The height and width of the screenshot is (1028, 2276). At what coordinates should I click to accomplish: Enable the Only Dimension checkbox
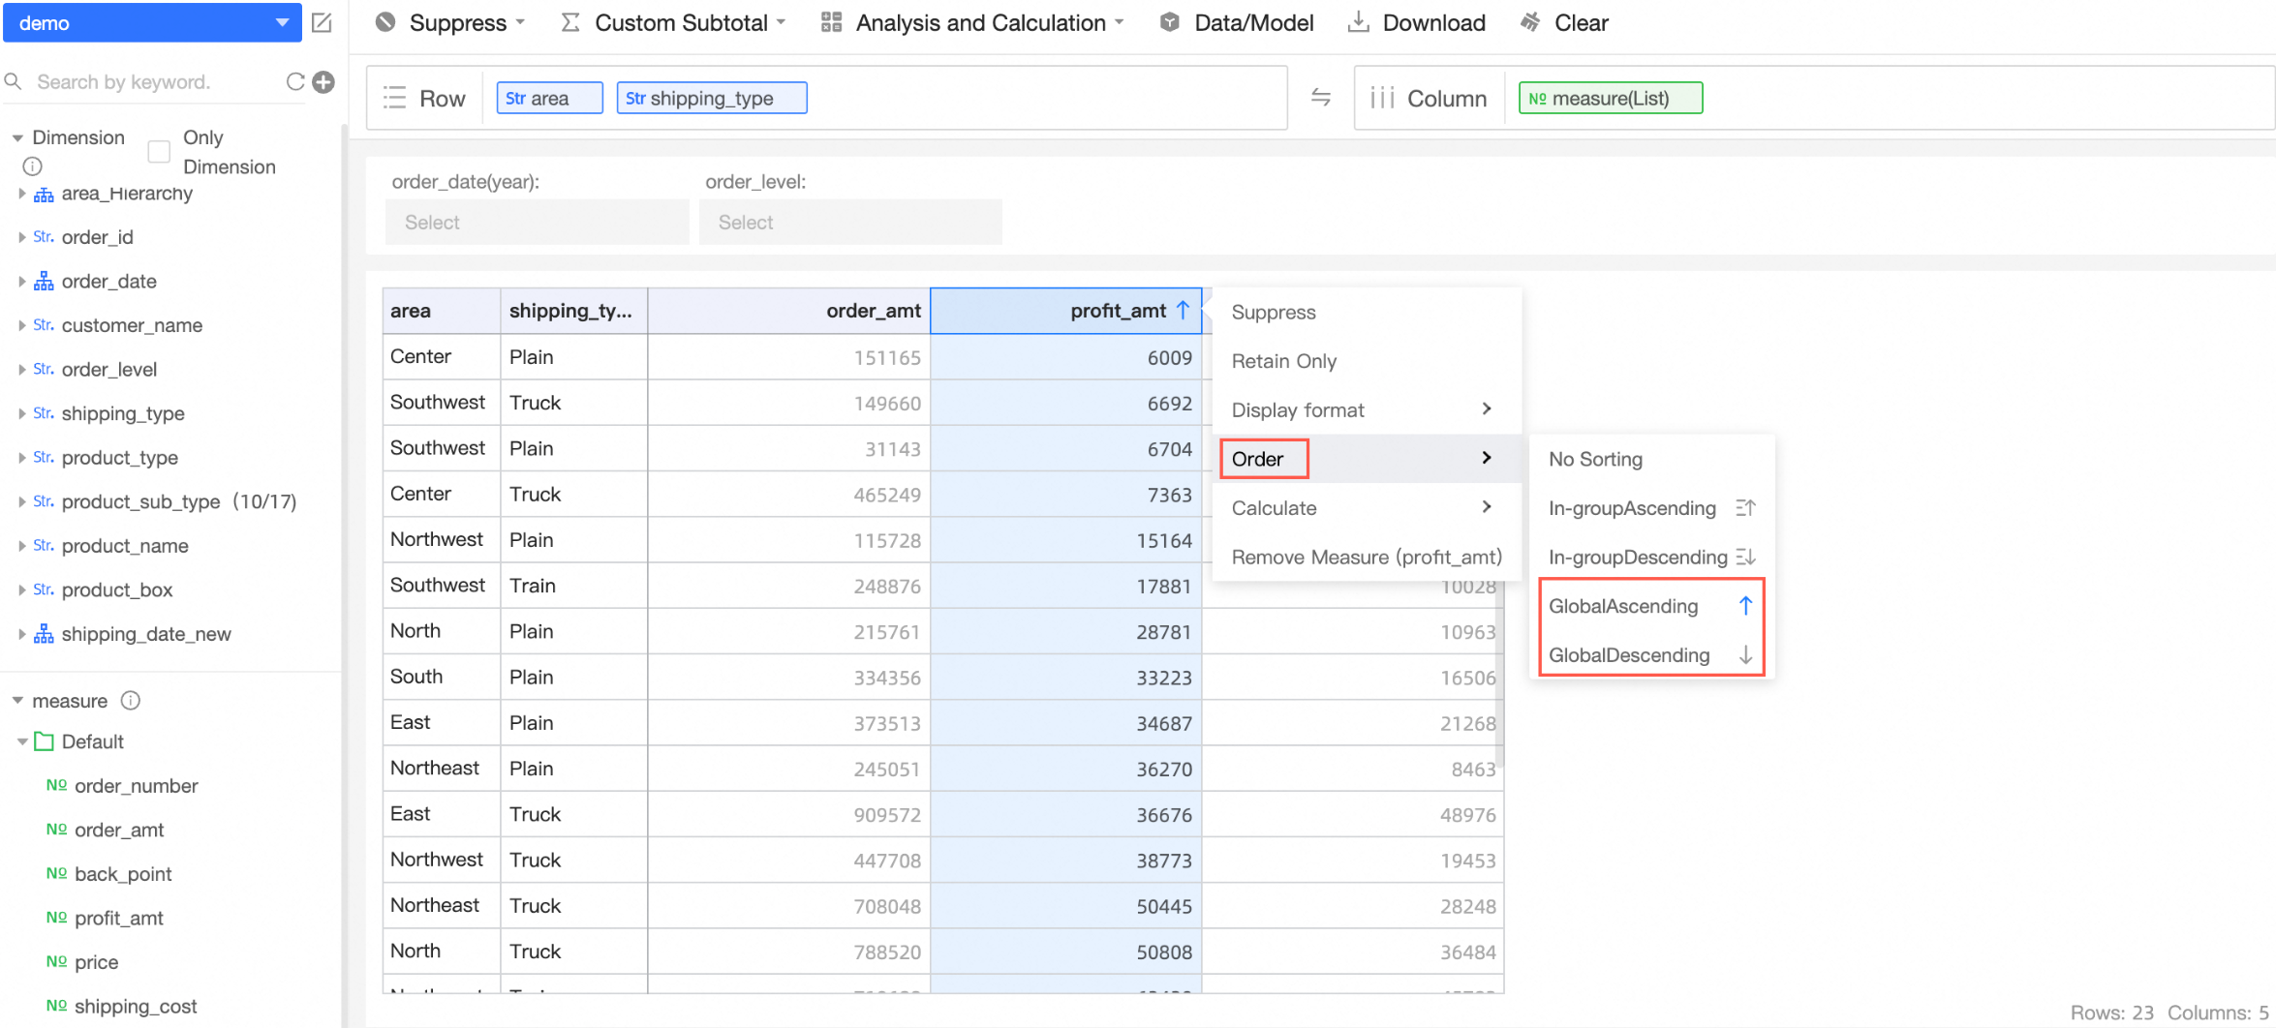(159, 152)
